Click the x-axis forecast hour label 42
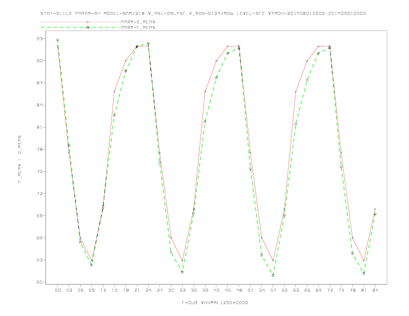The height and width of the screenshot is (316, 409). tap(216, 290)
